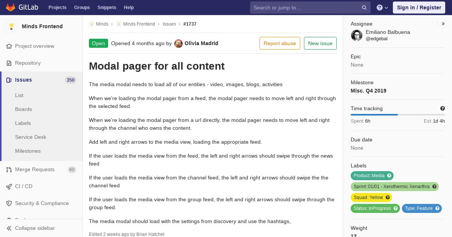Select Boards submenu item
452x237 pixels.
(23, 109)
